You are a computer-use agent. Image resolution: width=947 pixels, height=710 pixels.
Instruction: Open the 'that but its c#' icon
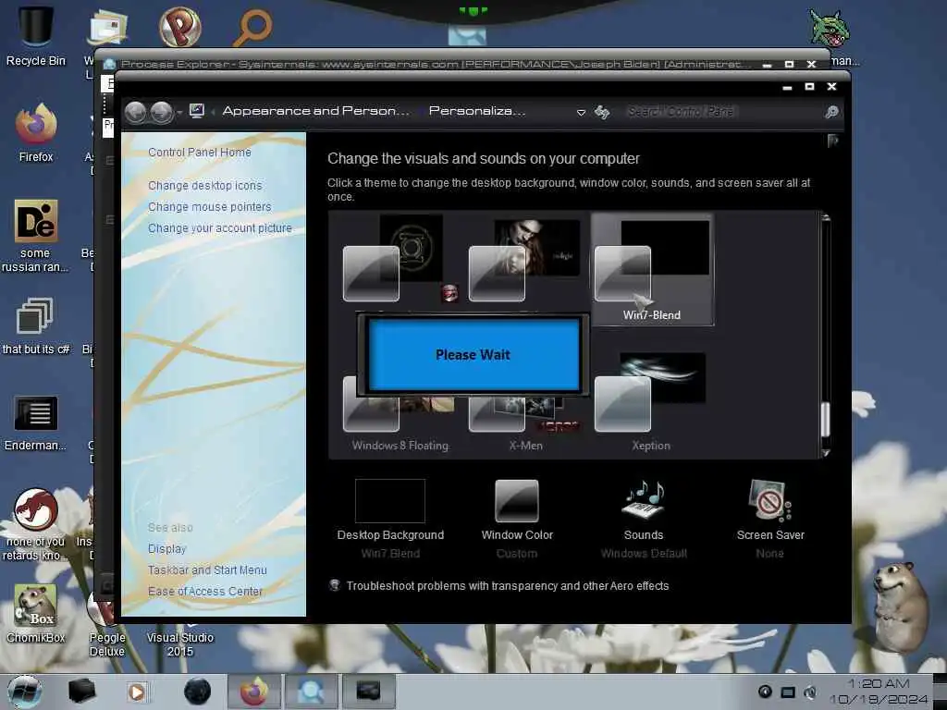pyautogui.click(x=36, y=326)
